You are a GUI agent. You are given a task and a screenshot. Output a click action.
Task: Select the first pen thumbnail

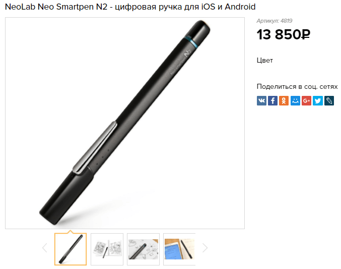pos(71,249)
